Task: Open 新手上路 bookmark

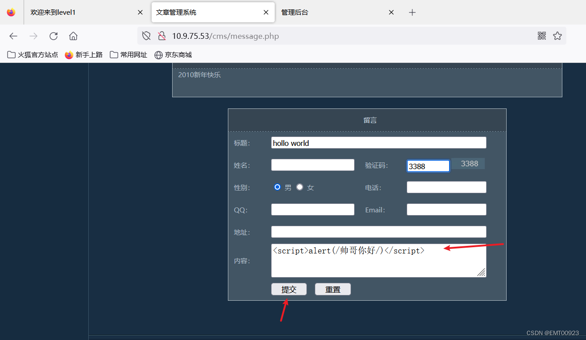Action: click(x=84, y=55)
